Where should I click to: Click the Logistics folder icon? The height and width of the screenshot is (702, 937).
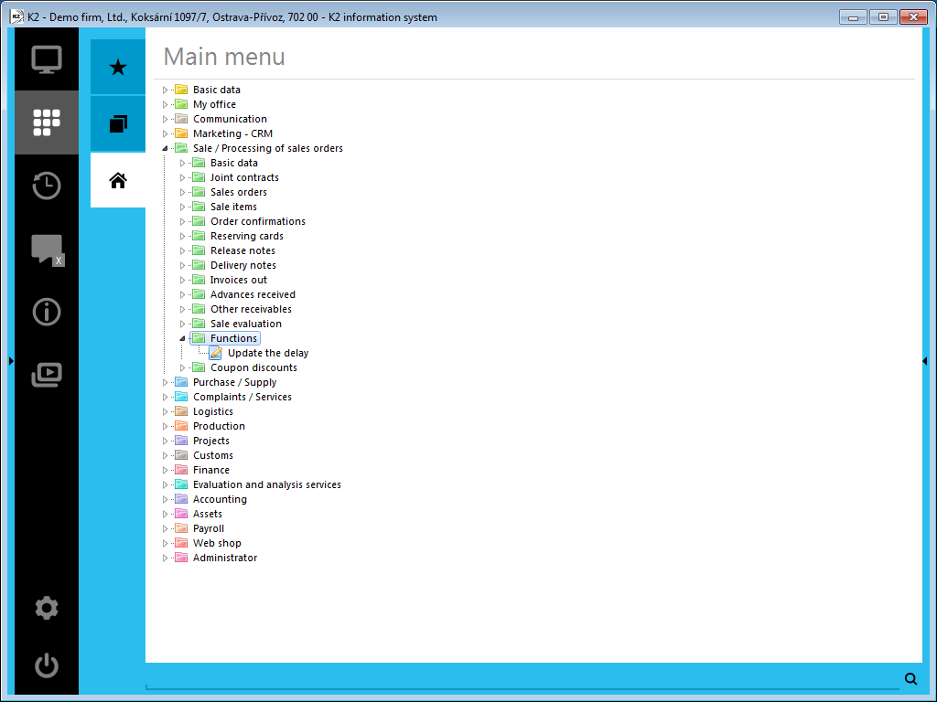click(181, 411)
